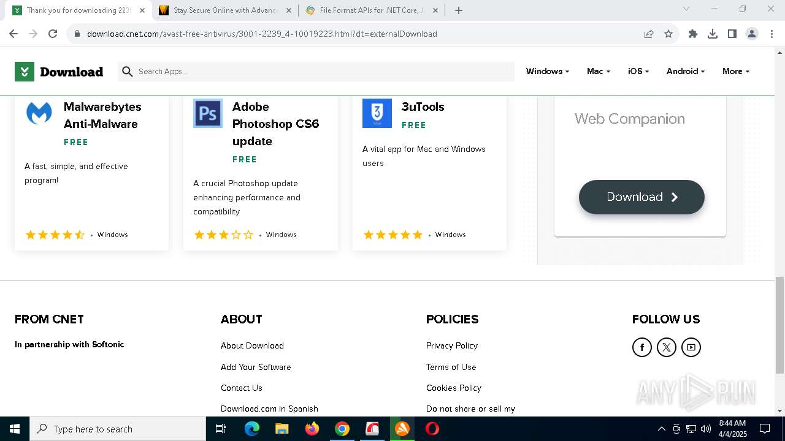
Task: Open the Add Your Software link
Action: coord(256,367)
